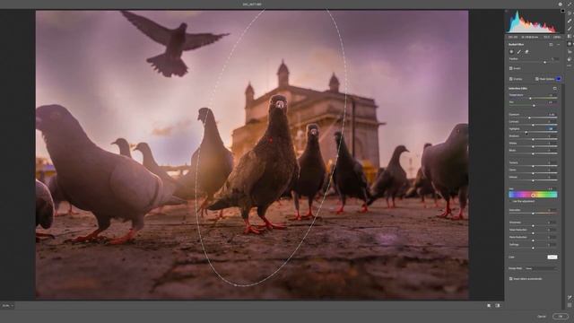
Task: Click the Whites slider handle
Action: coord(533,147)
